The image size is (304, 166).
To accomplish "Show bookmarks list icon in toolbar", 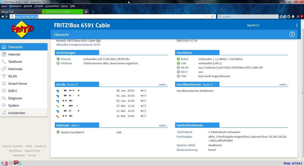I will pyautogui.click(x=285, y=17).
